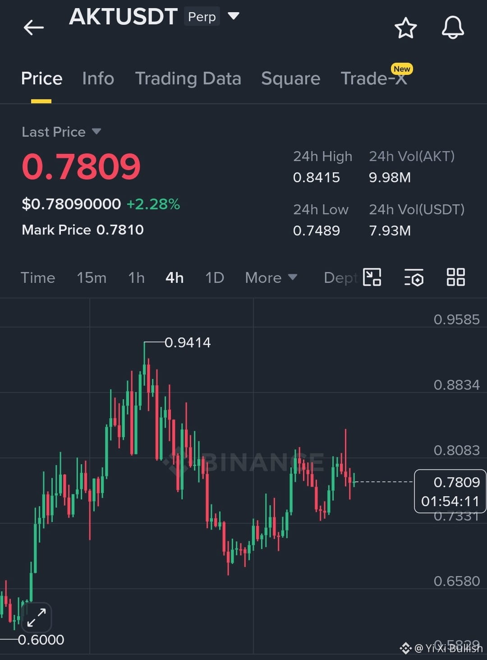Screen dimensions: 487x660
Task: Tap the 0.6000 chart low marker
Action: tap(41, 639)
